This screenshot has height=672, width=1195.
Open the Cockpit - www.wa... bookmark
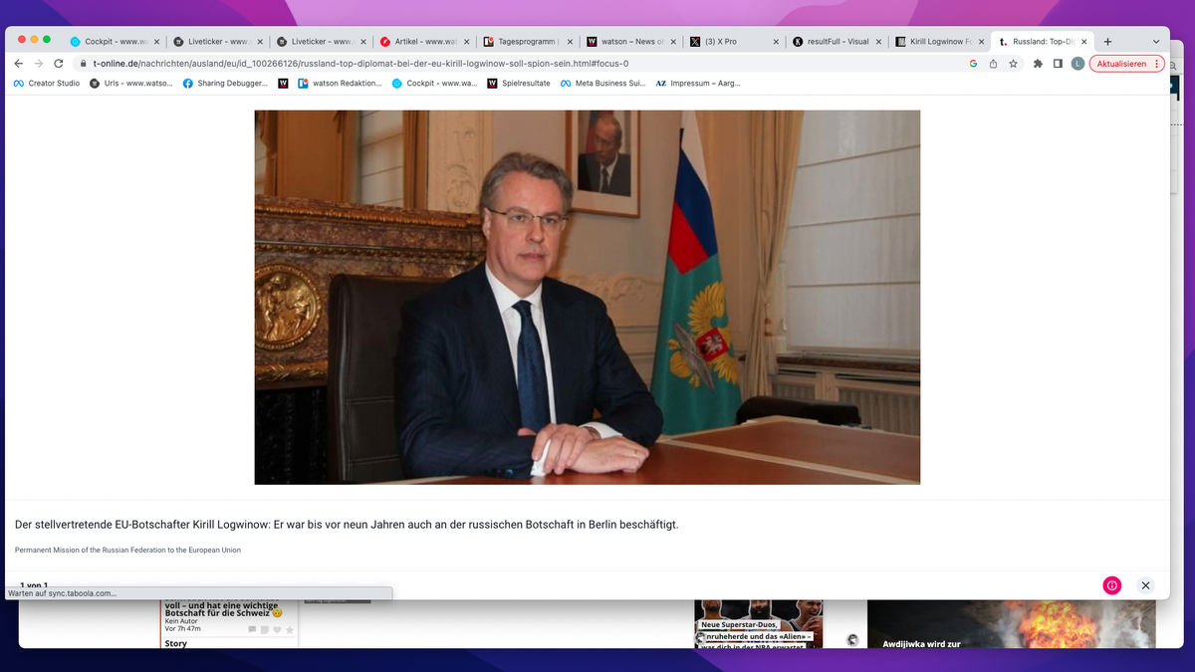434,84
